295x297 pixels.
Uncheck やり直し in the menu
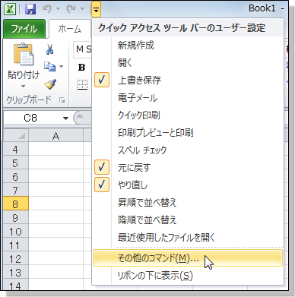tap(188, 185)
